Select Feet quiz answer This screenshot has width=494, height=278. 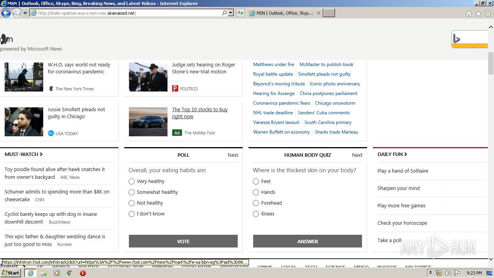[256, 181]
